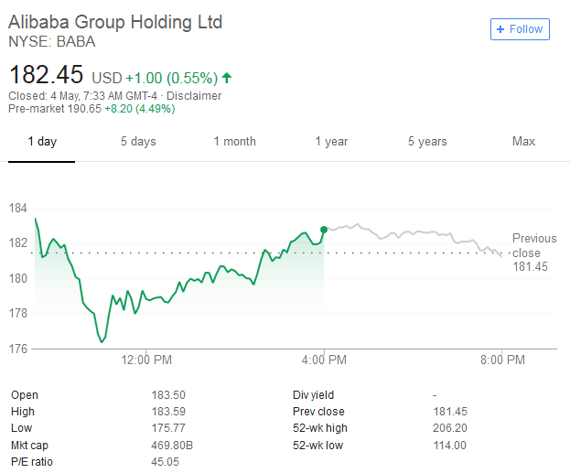Click the green dot at 4:00 PM close

point(324,230)
